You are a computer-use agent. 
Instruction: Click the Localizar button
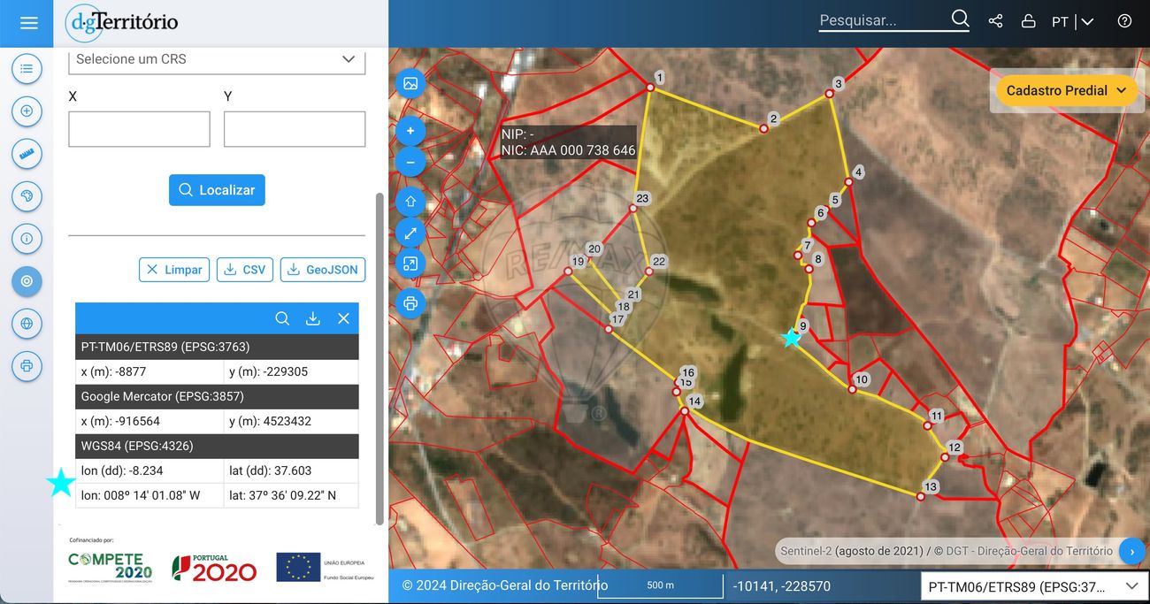point(217,190)
